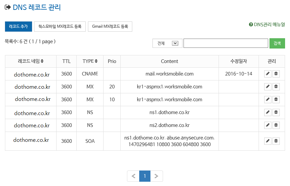This screenshot has width=290, height=186.
Task: Click Gmail MX레코드 등록 button
Action: pyautogui.click(x=110, y=27)
